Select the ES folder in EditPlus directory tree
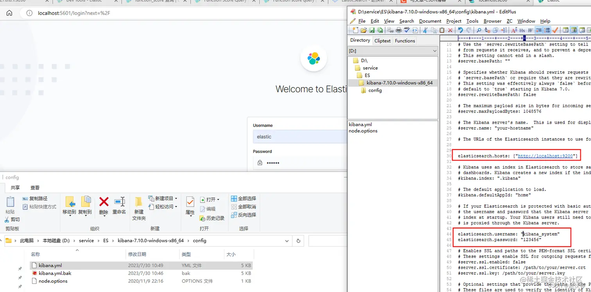The width and height of the screenshot is (591, 292). click(367, 75)
